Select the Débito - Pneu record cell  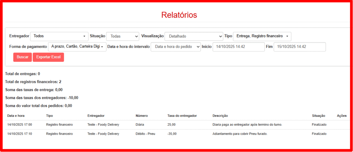145,134
